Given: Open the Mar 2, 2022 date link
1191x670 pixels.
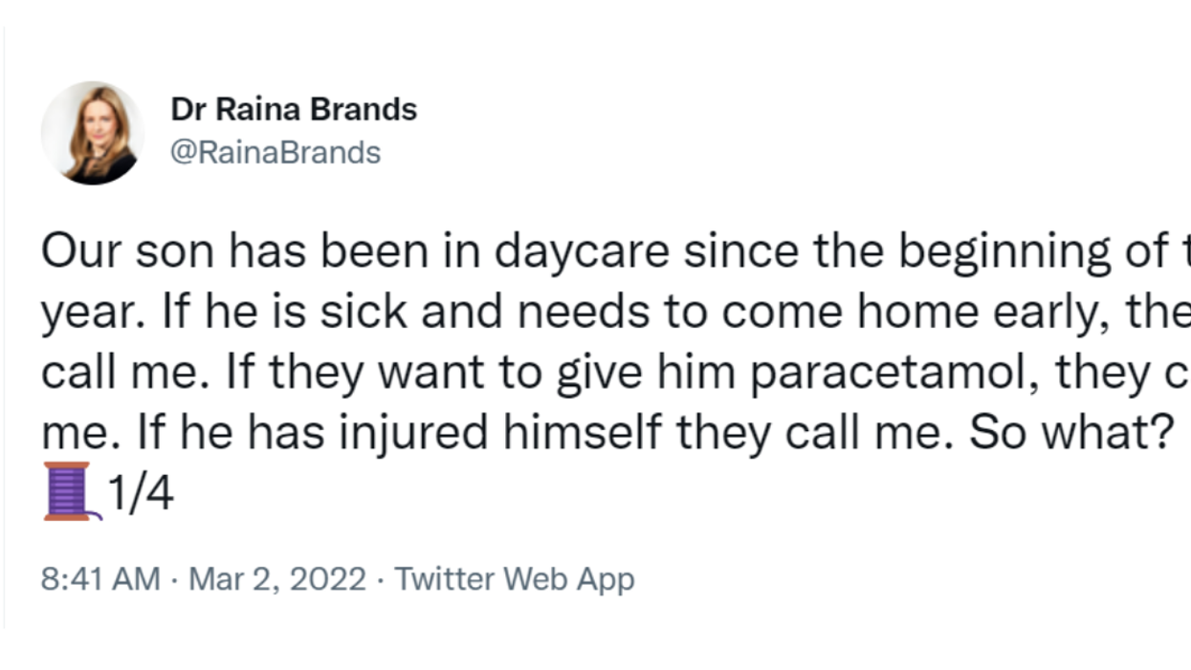Looking at the screenshot, I should 277,579.
